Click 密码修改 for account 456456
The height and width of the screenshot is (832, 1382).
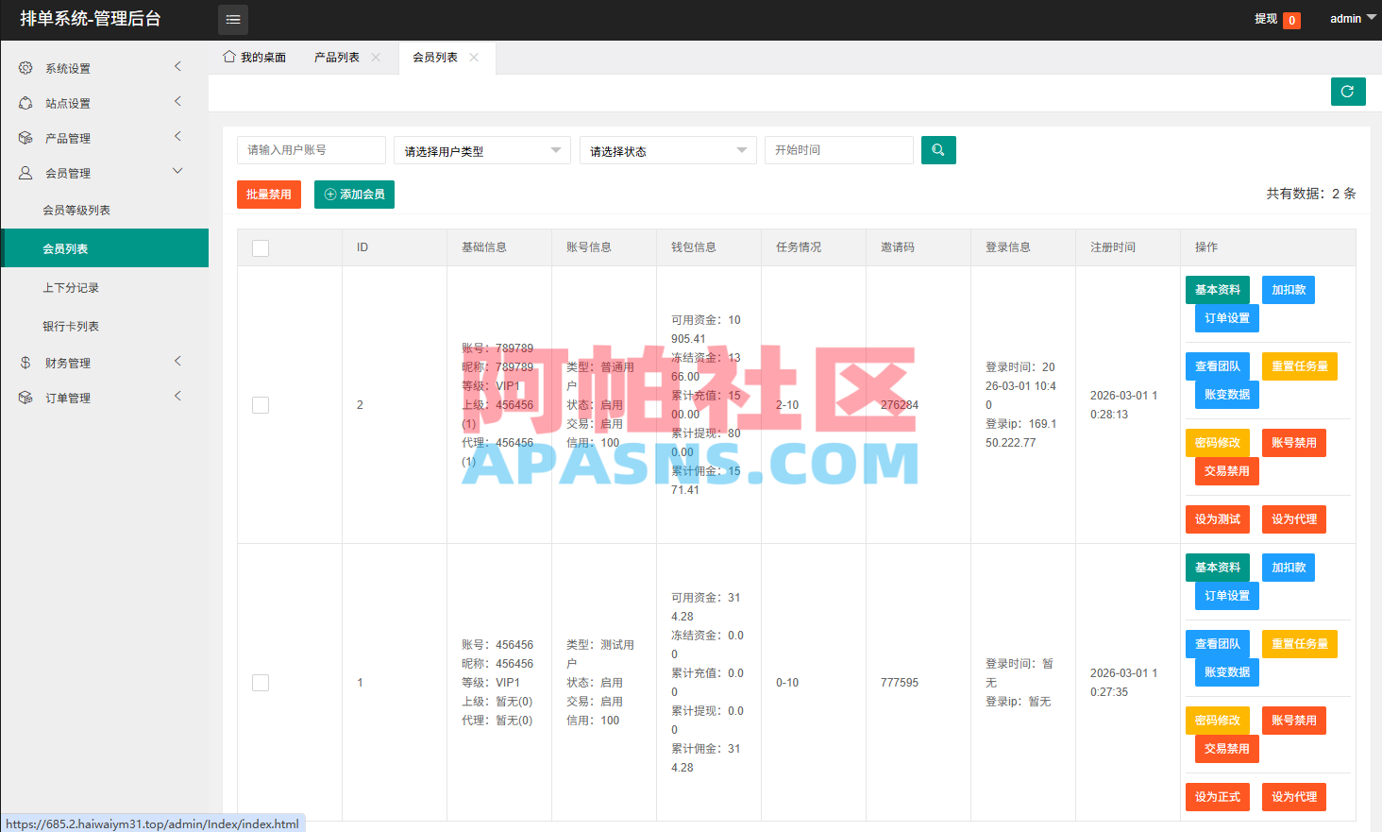pyautogui.click(x=1218, y=721)
